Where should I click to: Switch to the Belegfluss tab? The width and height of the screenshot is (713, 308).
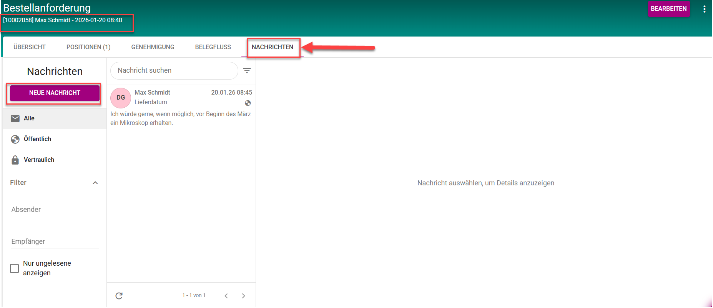(x=213, y=47)
